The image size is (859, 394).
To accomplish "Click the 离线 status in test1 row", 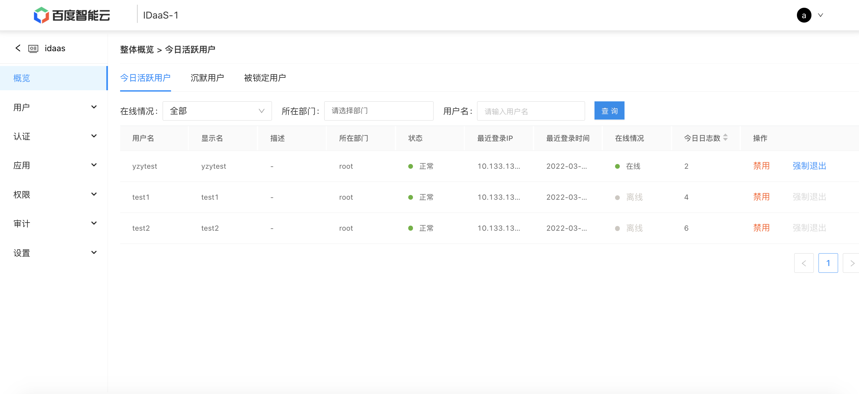I will [629, 197].
